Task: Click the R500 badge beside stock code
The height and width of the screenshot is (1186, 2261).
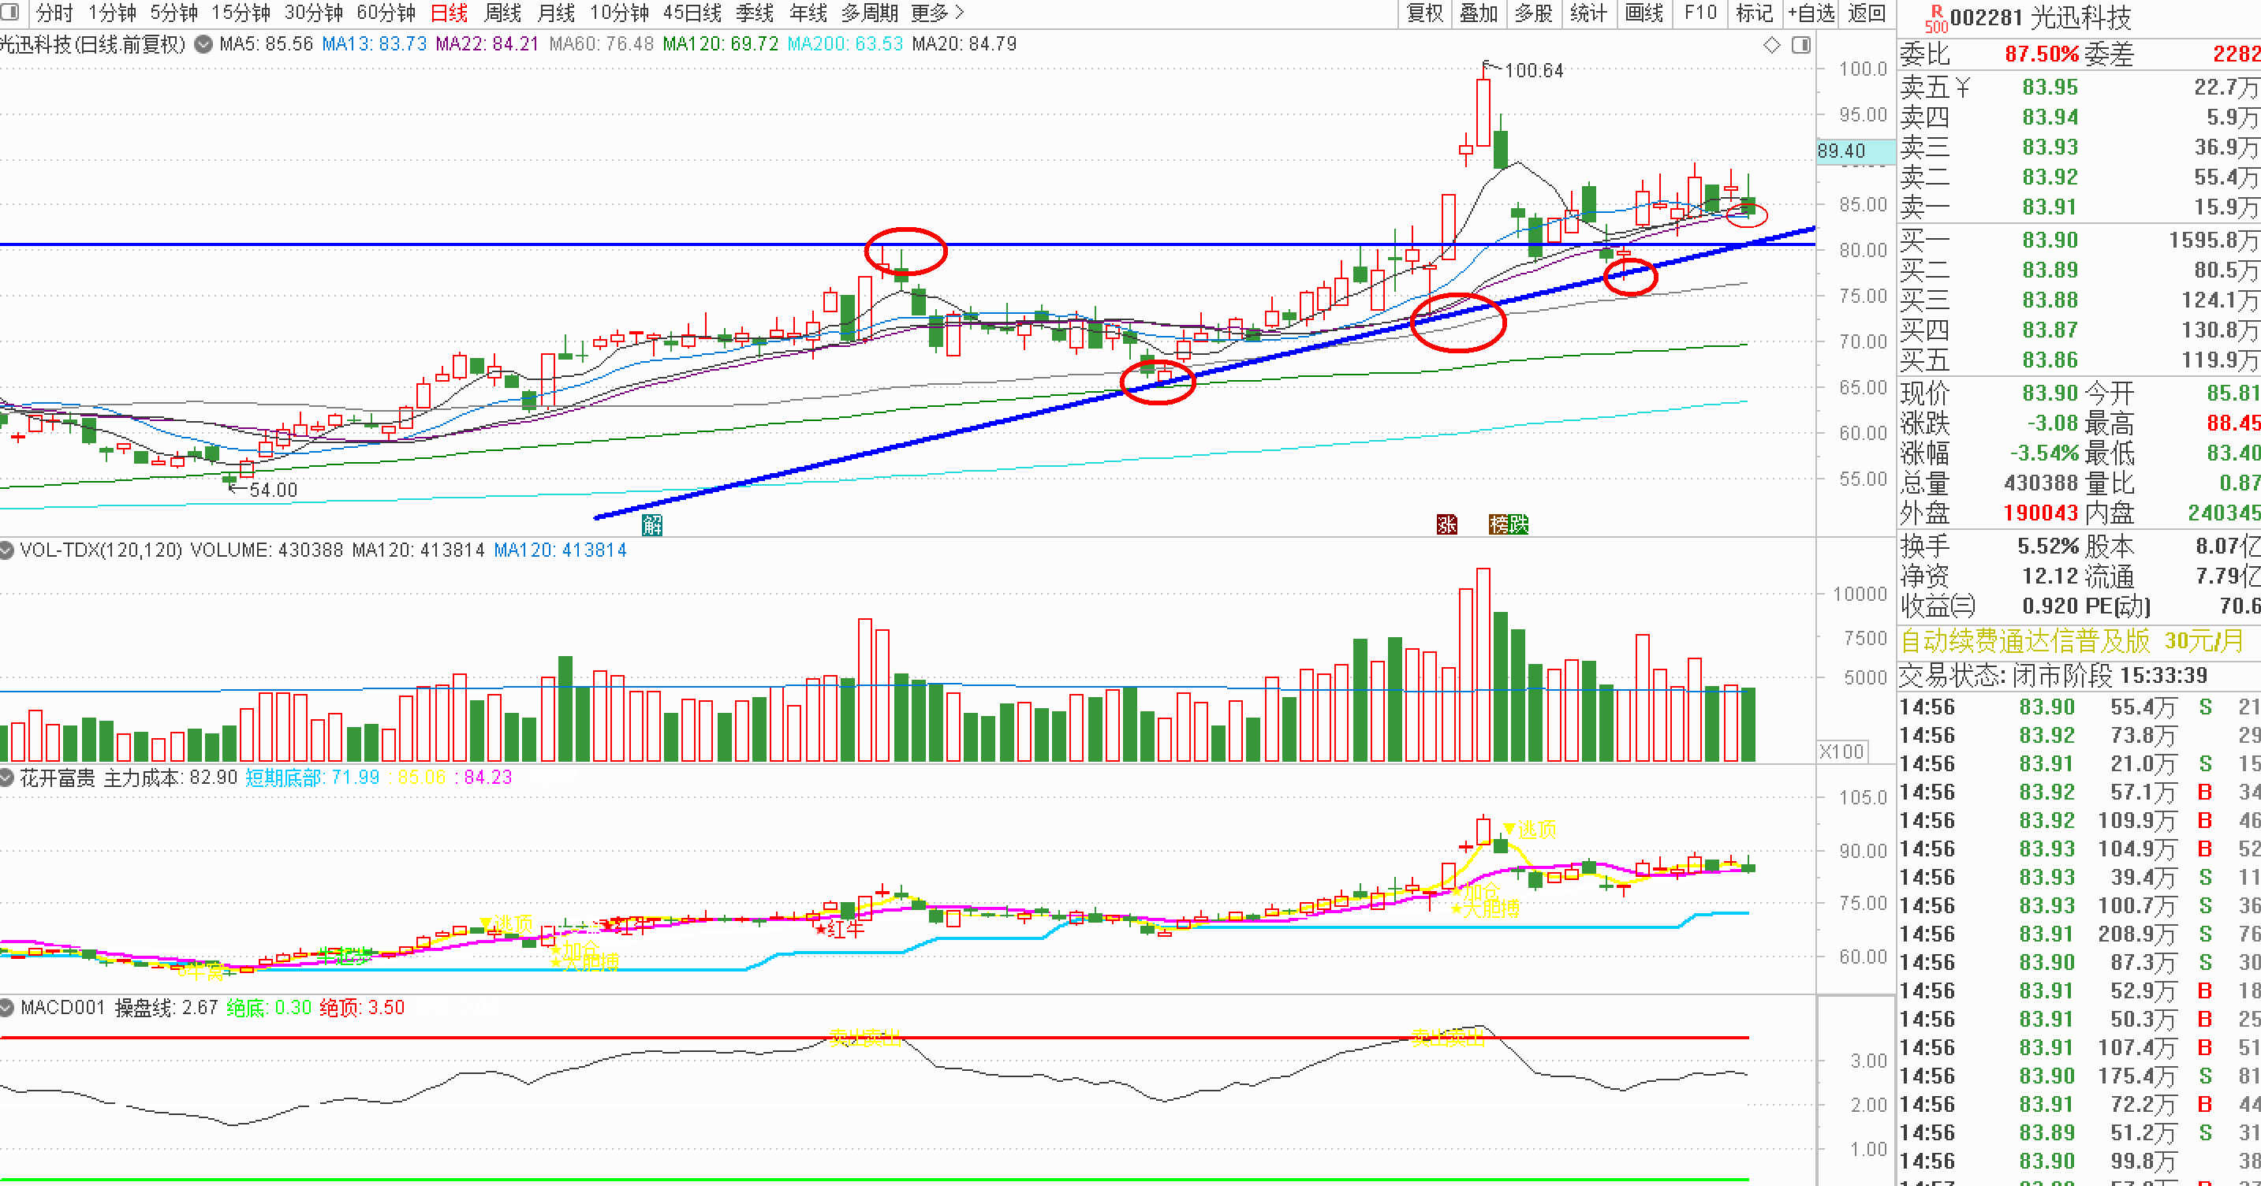Action: [1935, 18]
